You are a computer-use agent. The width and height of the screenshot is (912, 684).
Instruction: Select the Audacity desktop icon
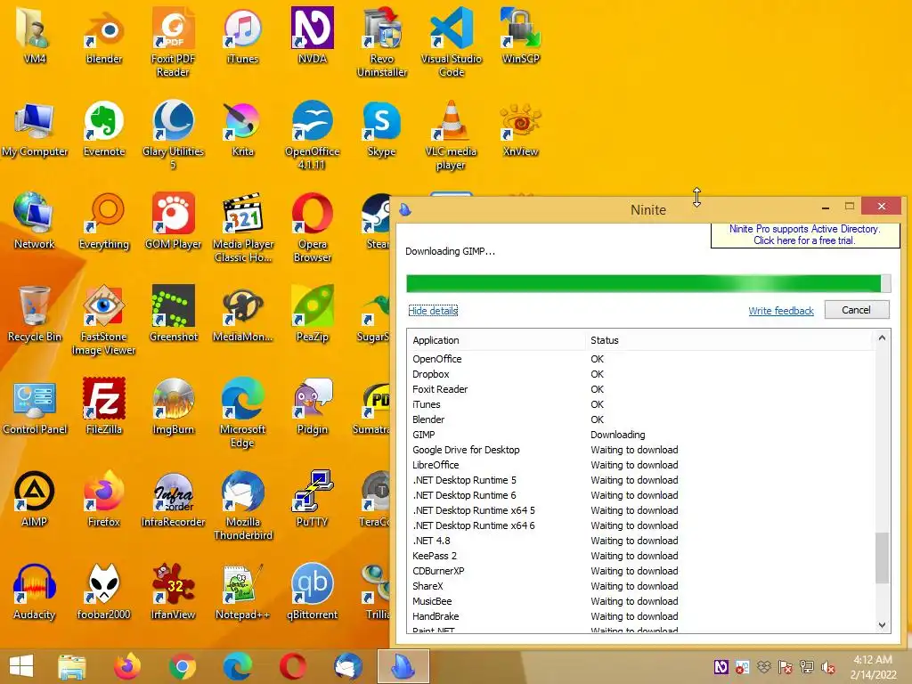tap(35, 591)
